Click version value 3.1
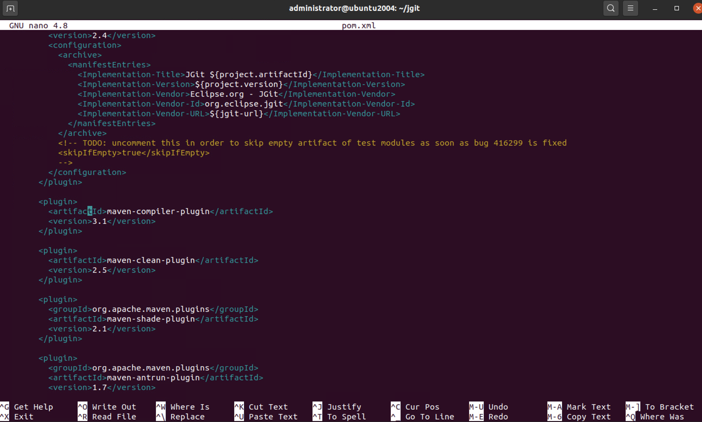Viewport: 702px width, 422px height. [100, 221]
